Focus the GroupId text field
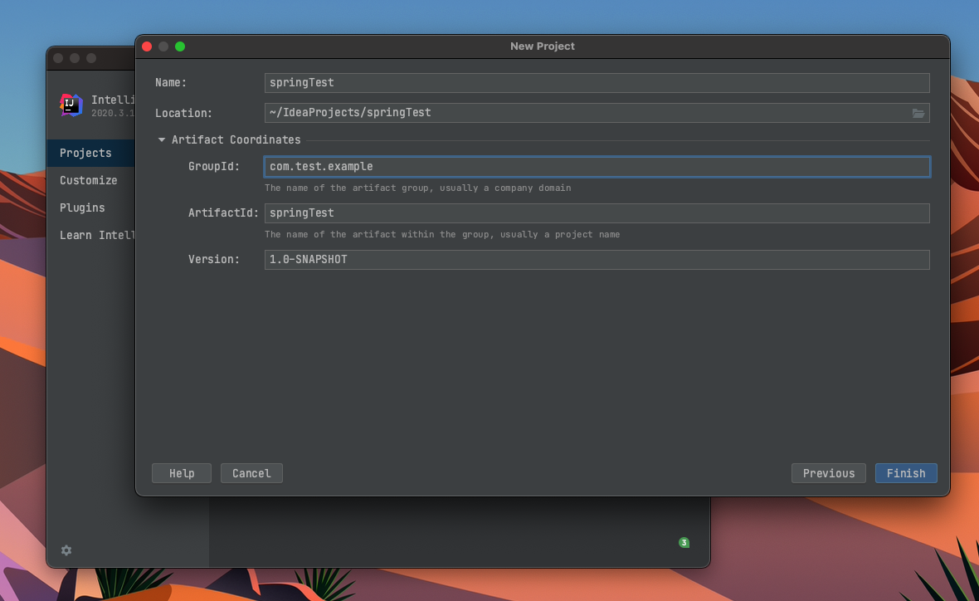Image resolution: width=979 pixels, height=601 pixels. coord(597,167)
